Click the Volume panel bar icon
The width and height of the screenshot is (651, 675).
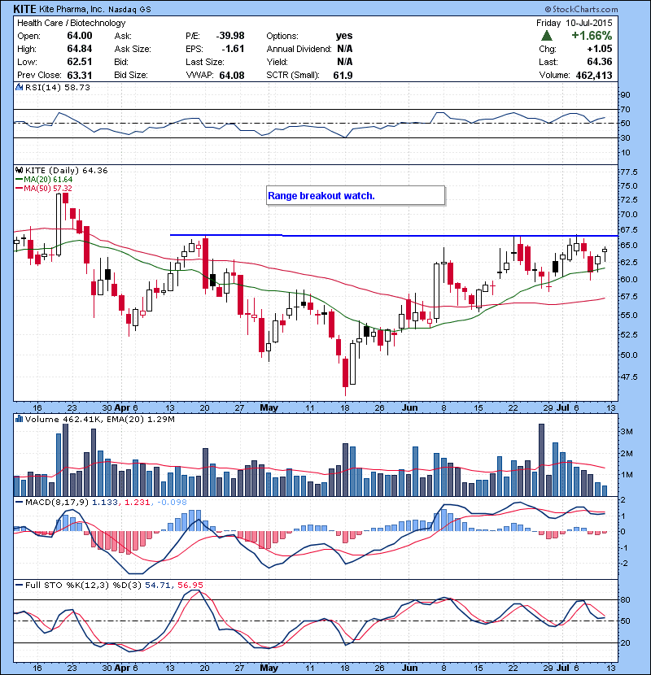click(x=19, y=419)
